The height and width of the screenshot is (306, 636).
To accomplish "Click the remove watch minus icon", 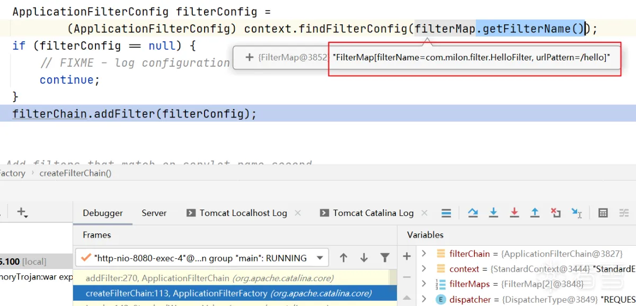I will [407, 277].
